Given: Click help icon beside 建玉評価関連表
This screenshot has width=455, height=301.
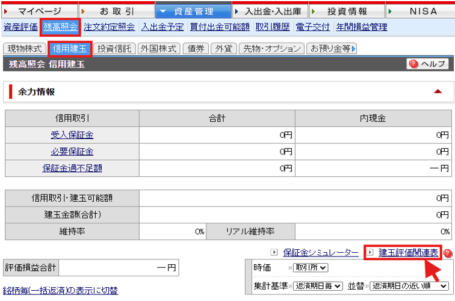Looking at the screenshot, I should [x=448, y=253].
